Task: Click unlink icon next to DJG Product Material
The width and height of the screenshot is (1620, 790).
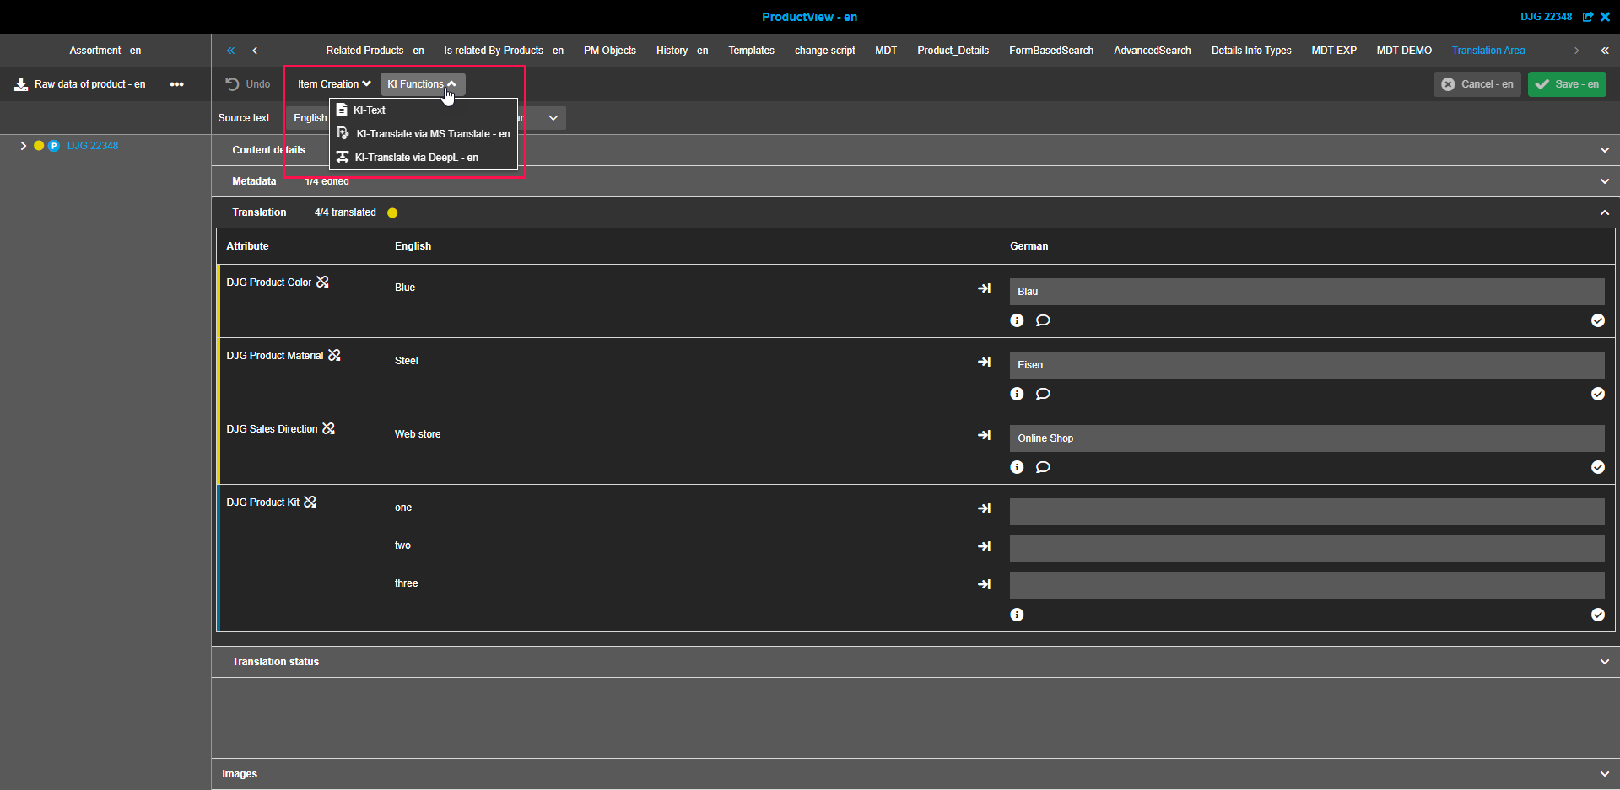Action: pos(335,356)
